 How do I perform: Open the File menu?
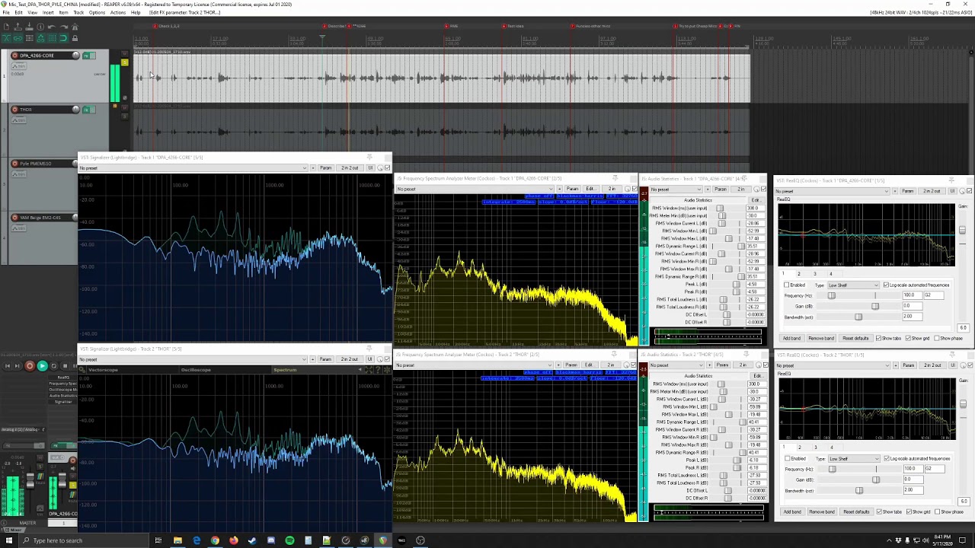pyautogui.click(x=6, y=13)
